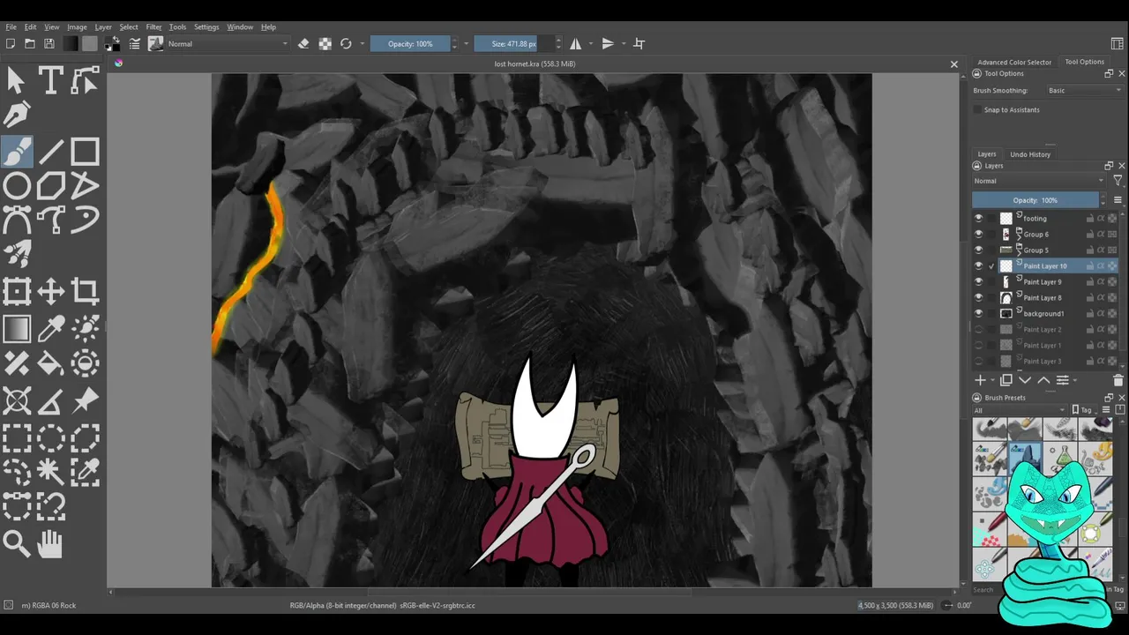1129x635 pixels.
Task: Adjust the brush Size slider
Action: click(514, 43)
